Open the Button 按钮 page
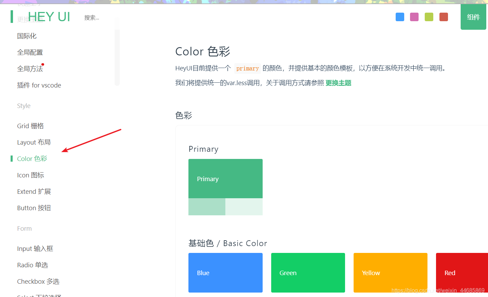Screen dimensions: 488x297 (34, 207)
